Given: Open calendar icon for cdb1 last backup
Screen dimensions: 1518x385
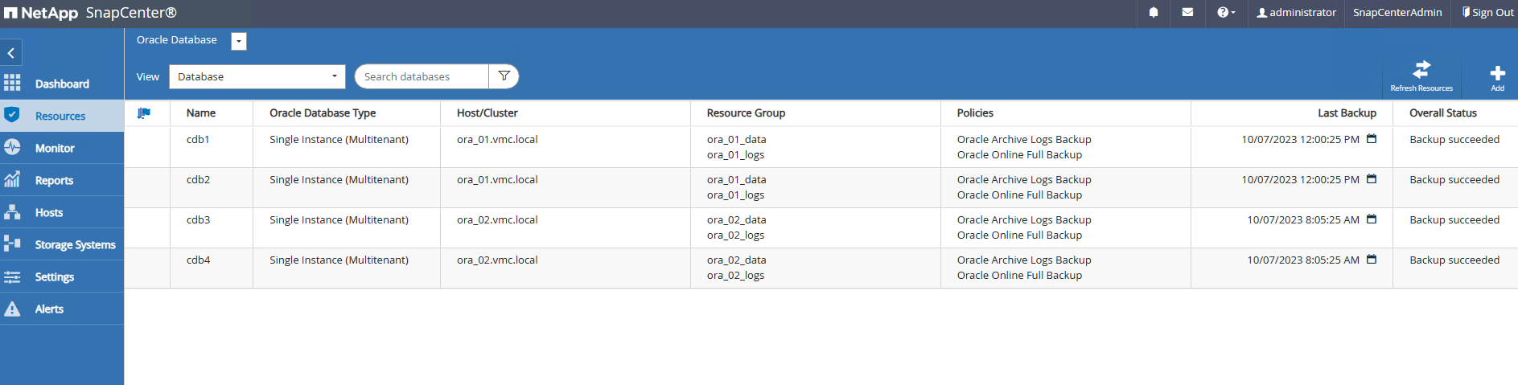Looking at the screenshot, I should tap(1372, 139).
